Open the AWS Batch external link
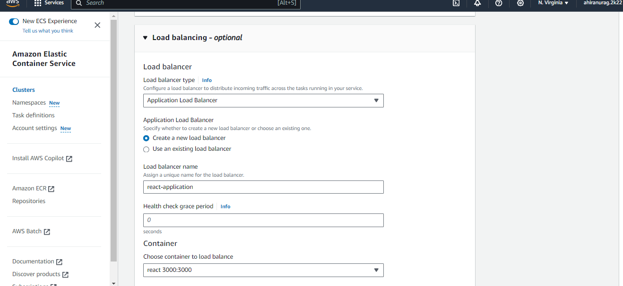Viewport: 623px width, 286px height. pos(31,231)
